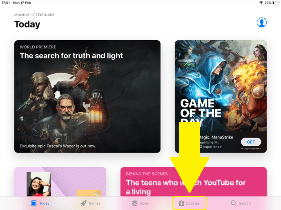Tap the Magic: ManaStrike title text

click(x=216, y=137)
